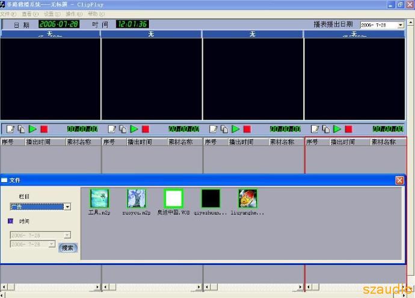
Task: Stop playback on channel one
Action: tap(44, 129)
